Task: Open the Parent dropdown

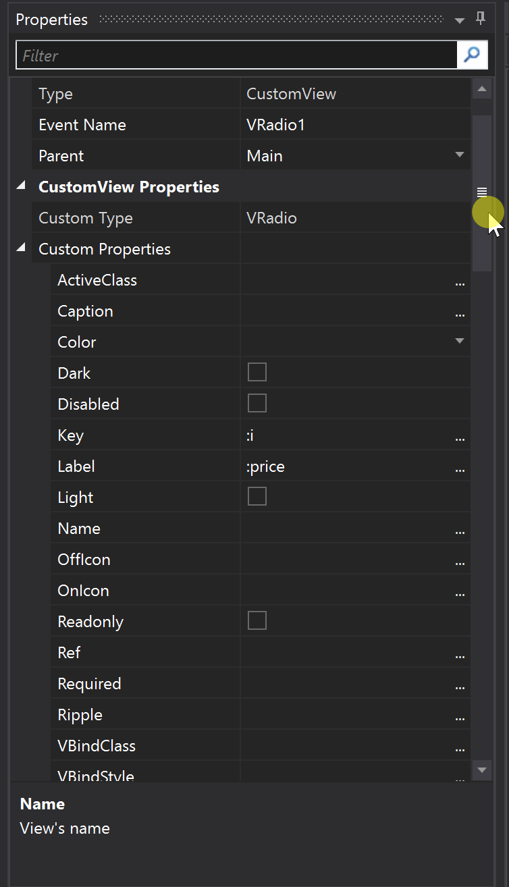Action: 460,155
